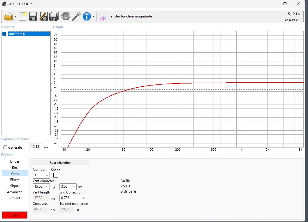Maximize the WinISD window
The width and height of the screenshot is (308, 222).
(285, 4)
